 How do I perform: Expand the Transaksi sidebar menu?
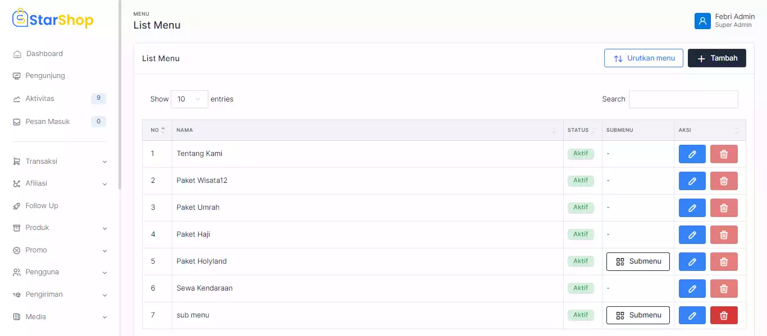[x=59, y=162]
